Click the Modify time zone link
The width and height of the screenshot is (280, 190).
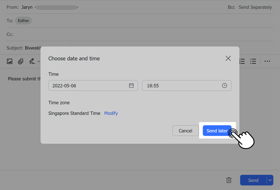[x=111, y=113]
